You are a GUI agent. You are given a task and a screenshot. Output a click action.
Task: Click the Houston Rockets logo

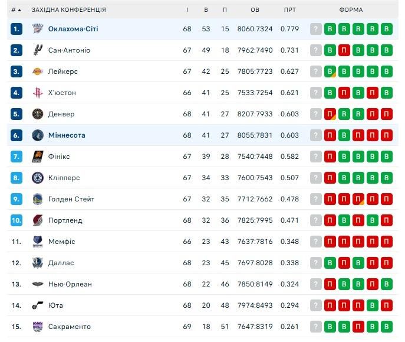38,93
